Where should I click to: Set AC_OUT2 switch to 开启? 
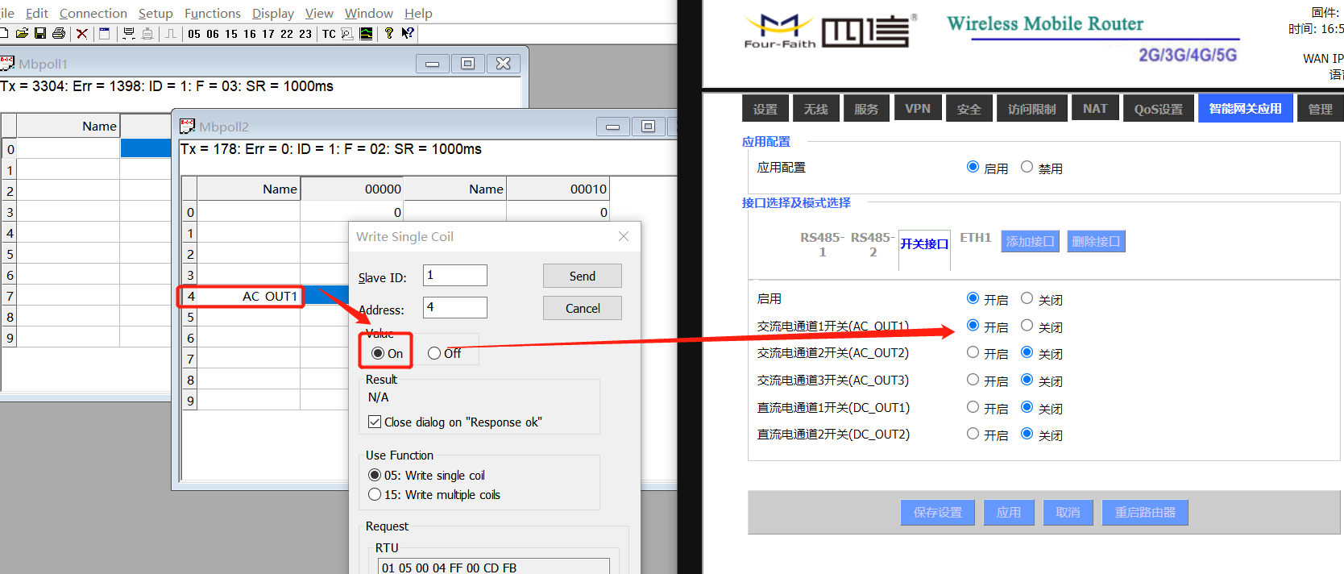(x=973, y=352)
